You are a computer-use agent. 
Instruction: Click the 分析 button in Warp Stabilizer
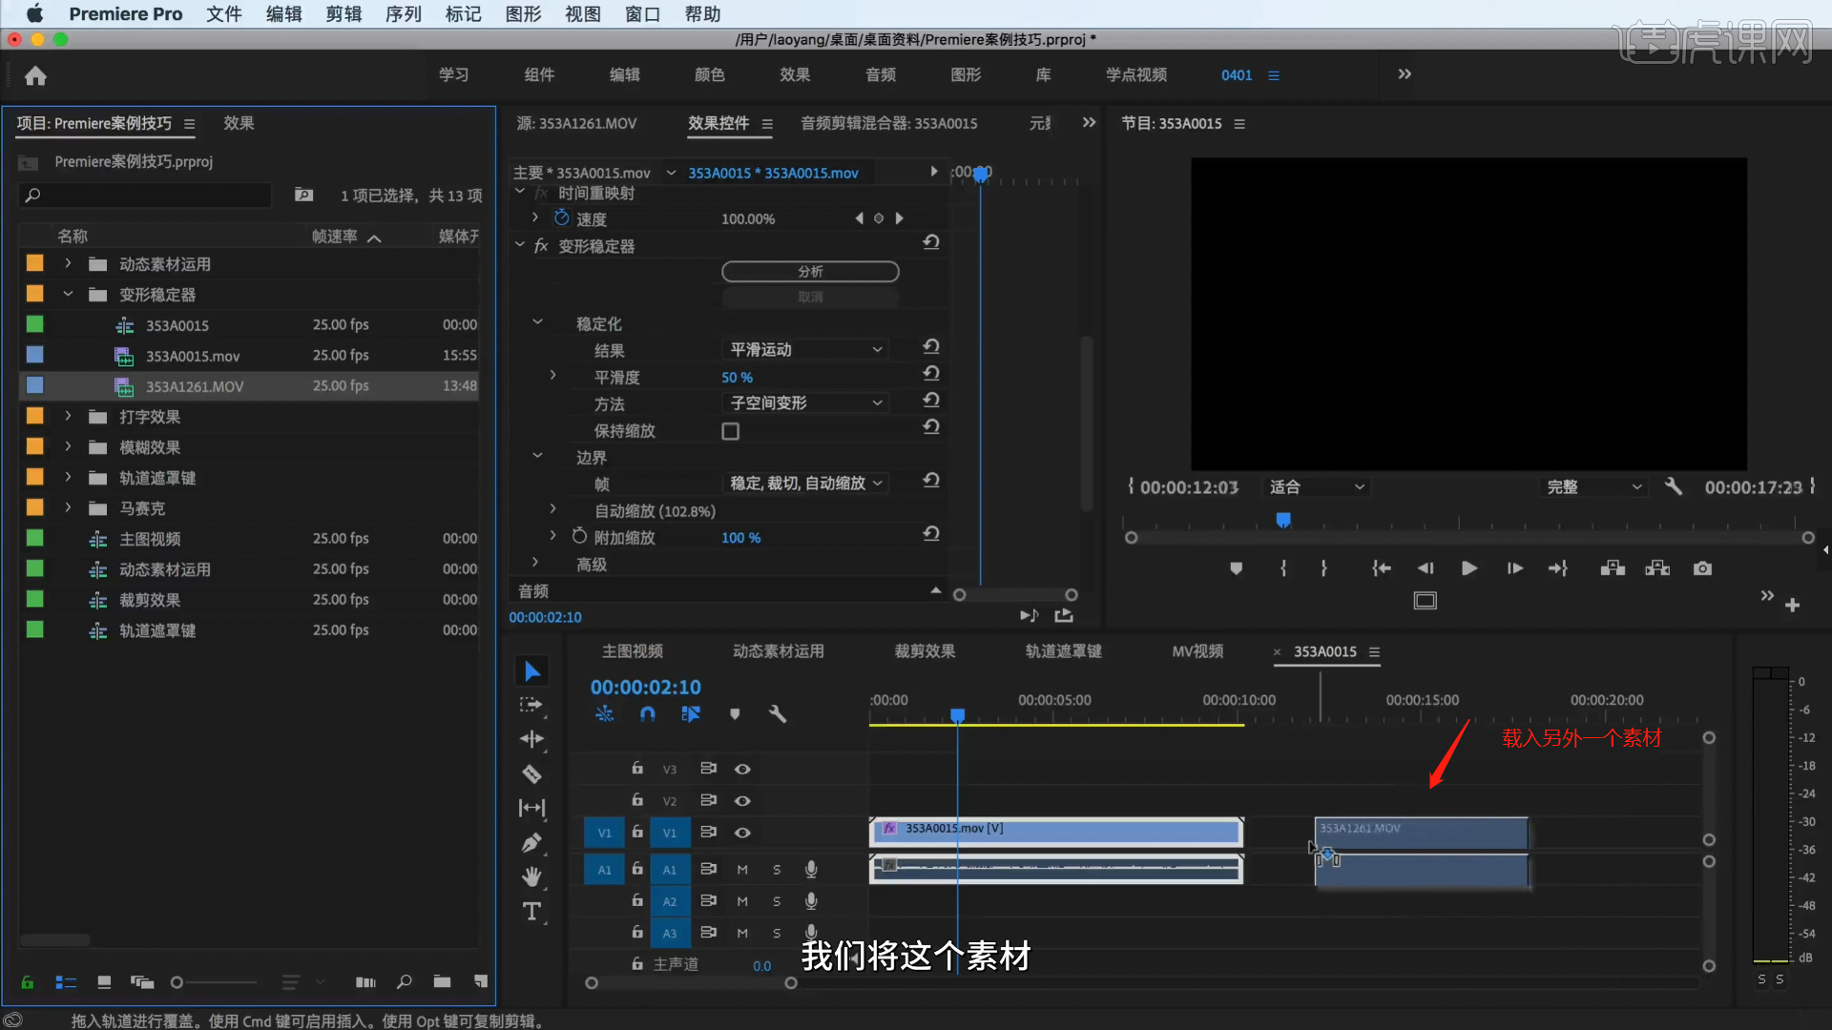coord(810,271)
